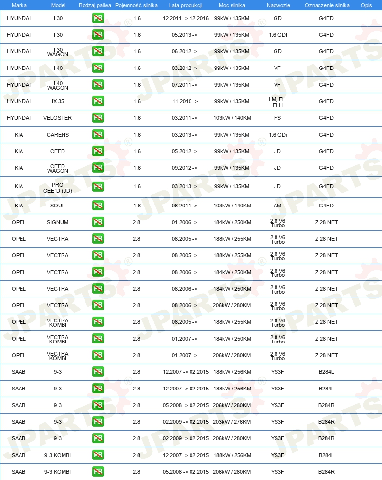
Task: Click the 01.2006 -> date in Signum row
Action: click(185, 222)
